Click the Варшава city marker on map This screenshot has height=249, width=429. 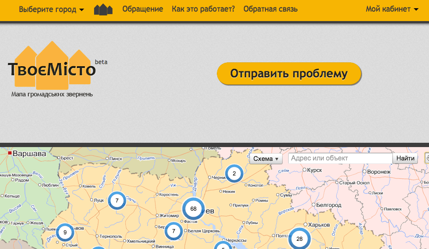(x=10, y=153)
